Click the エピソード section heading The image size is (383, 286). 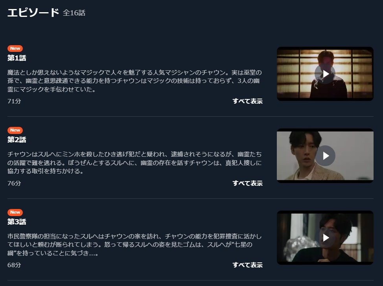click(x=33, y=13)
